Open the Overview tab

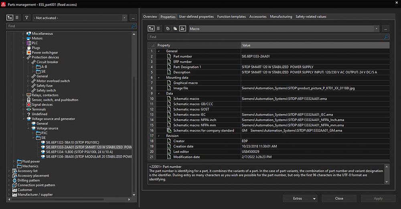[x=150, y=16]
